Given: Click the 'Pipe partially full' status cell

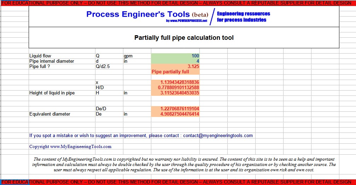Looking at the screenshot, I should (170, 72).
